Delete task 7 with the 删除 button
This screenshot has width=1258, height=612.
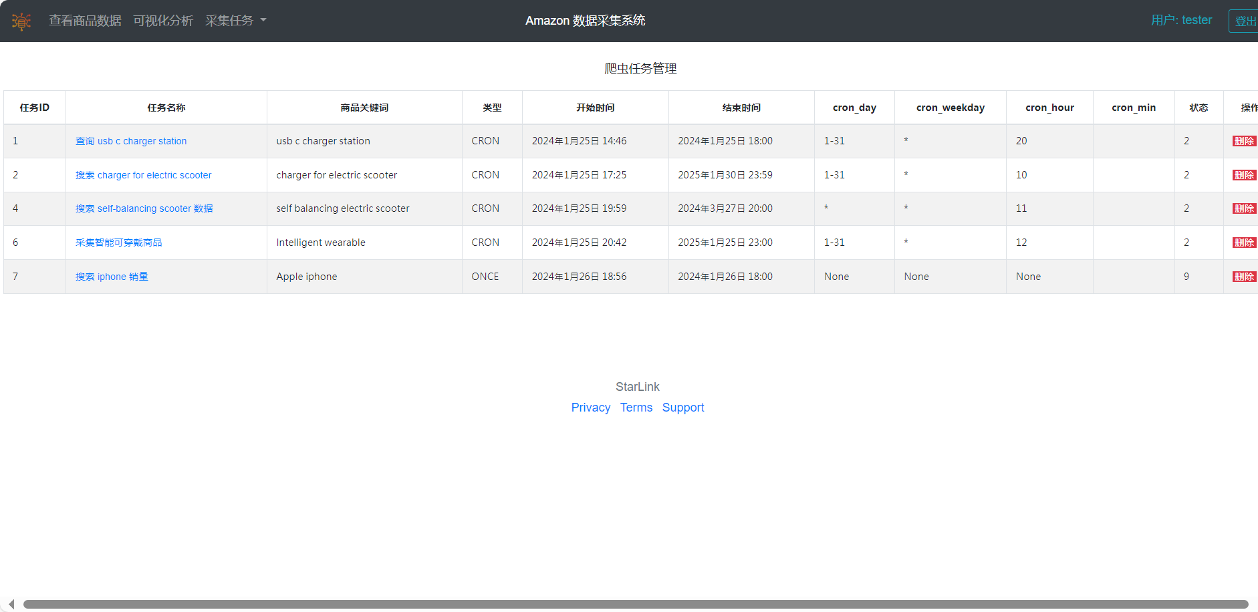click(x=1244, y=277)
